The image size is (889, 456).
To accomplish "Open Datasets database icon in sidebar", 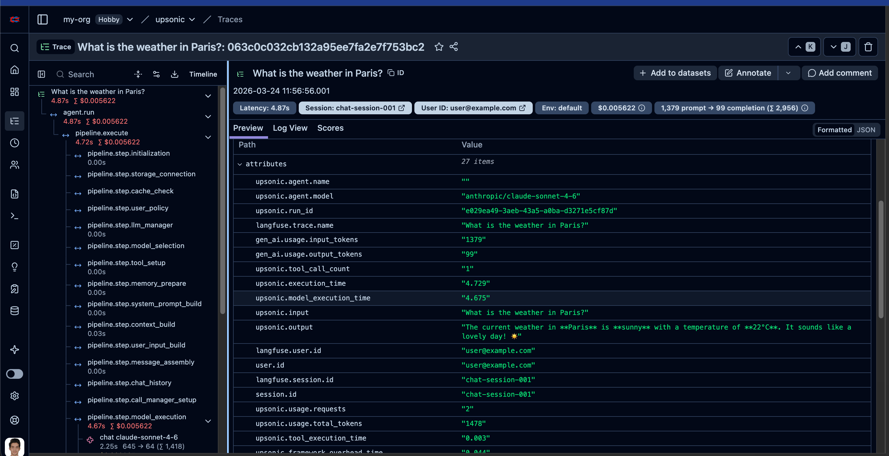I will [x=15, y=311].
